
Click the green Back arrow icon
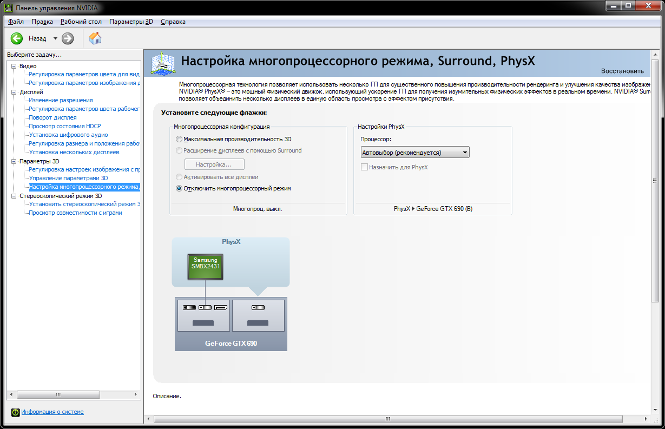[17, 38]
